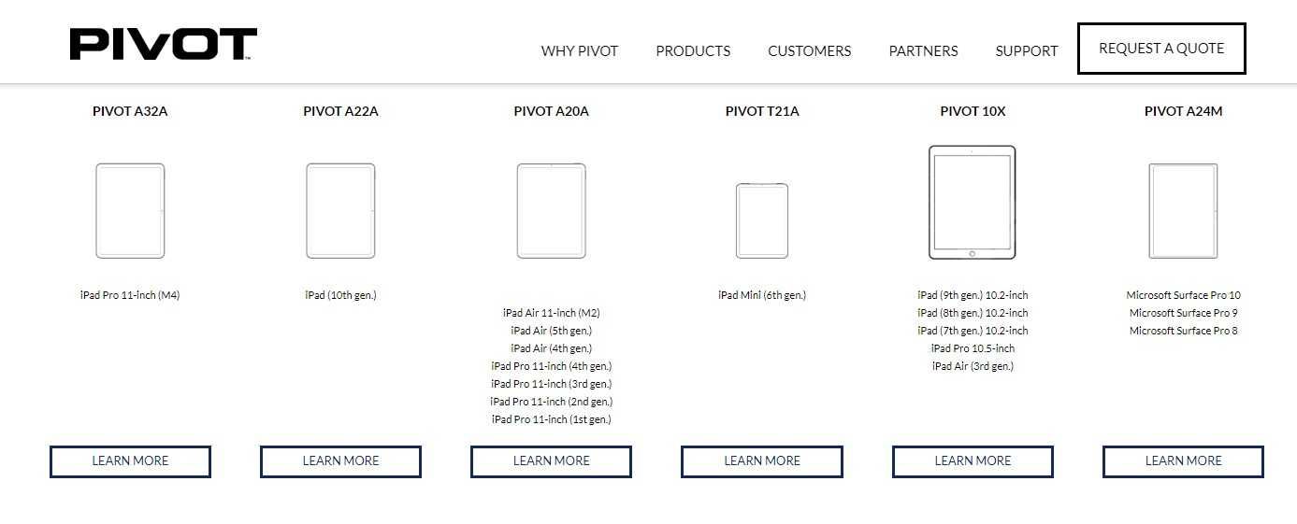The width and height of the screenshot is (1297, 524).
Task: Open the CUSTOMERS menu item
Action: (810, 51)
